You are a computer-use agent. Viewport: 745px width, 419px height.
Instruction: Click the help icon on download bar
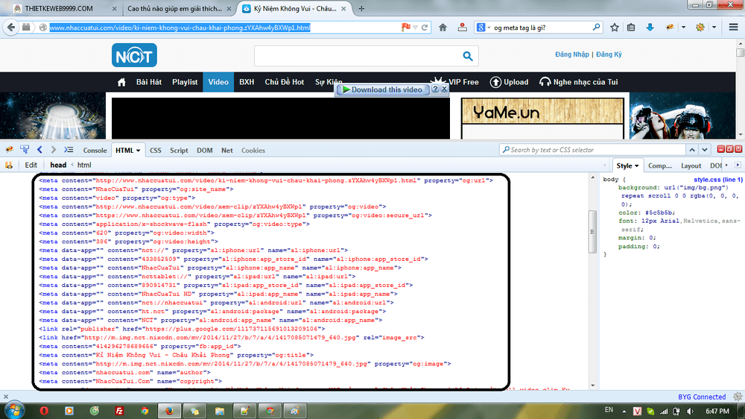[x=435, y=89]
